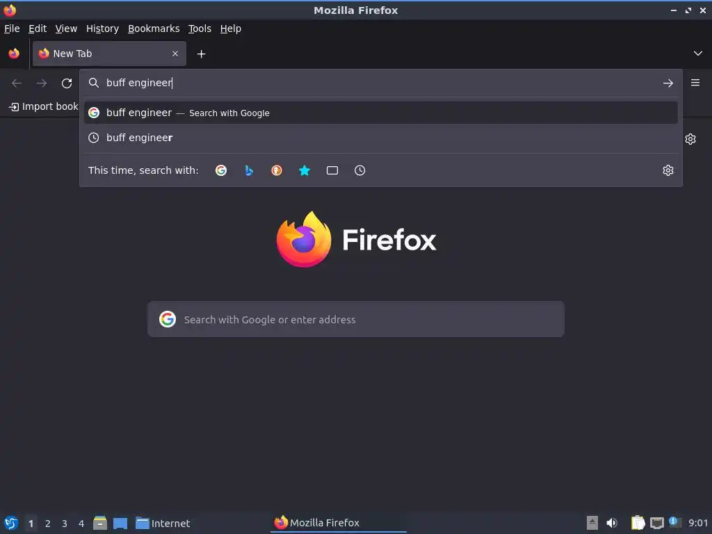Image resolution: width=712 pixels, height=534 pixels.
Task: Open the Firefox hamburger application menu
Action: [695, 83]
